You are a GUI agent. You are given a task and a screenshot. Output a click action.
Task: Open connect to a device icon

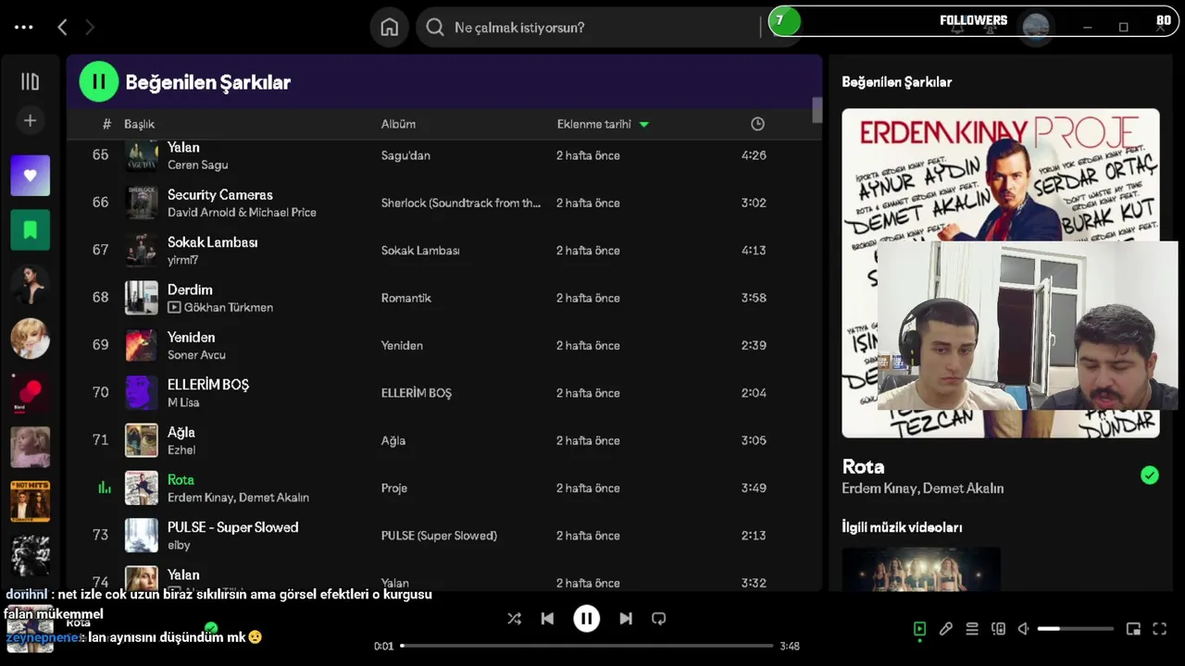pyautogui.click(x=998, y=629)
